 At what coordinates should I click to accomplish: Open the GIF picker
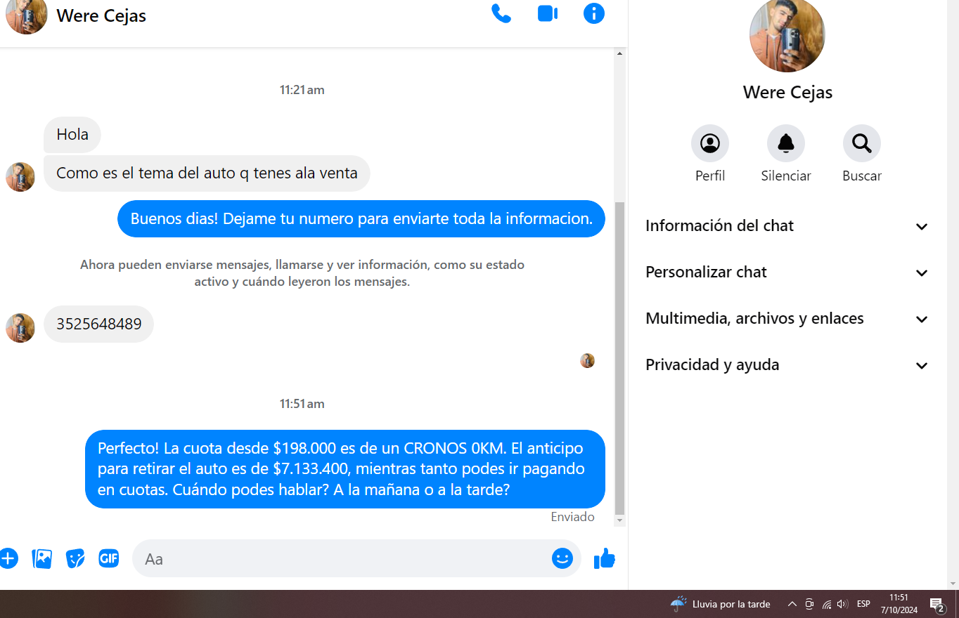(x=108, y=558)
